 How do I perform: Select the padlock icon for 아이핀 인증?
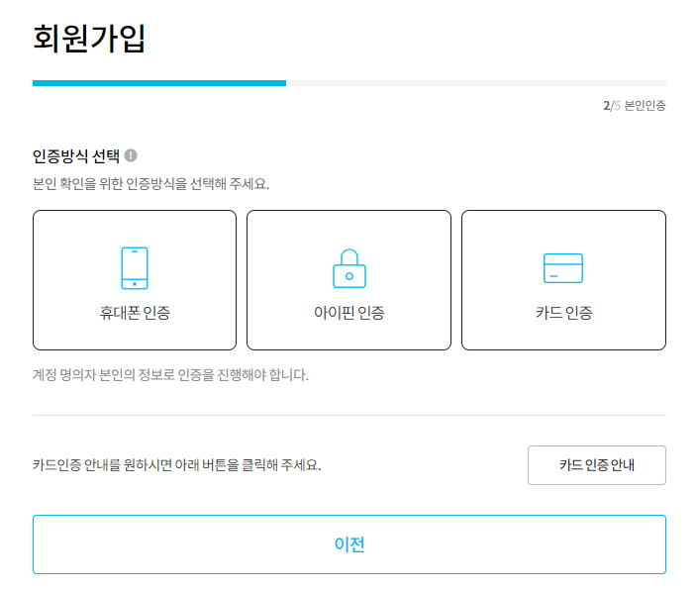pos(349,268)
